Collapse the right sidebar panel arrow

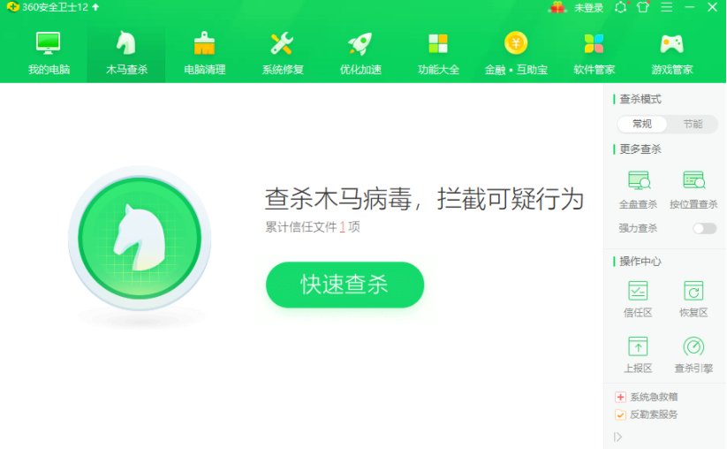pyautogui.click(x=617, y=437)
